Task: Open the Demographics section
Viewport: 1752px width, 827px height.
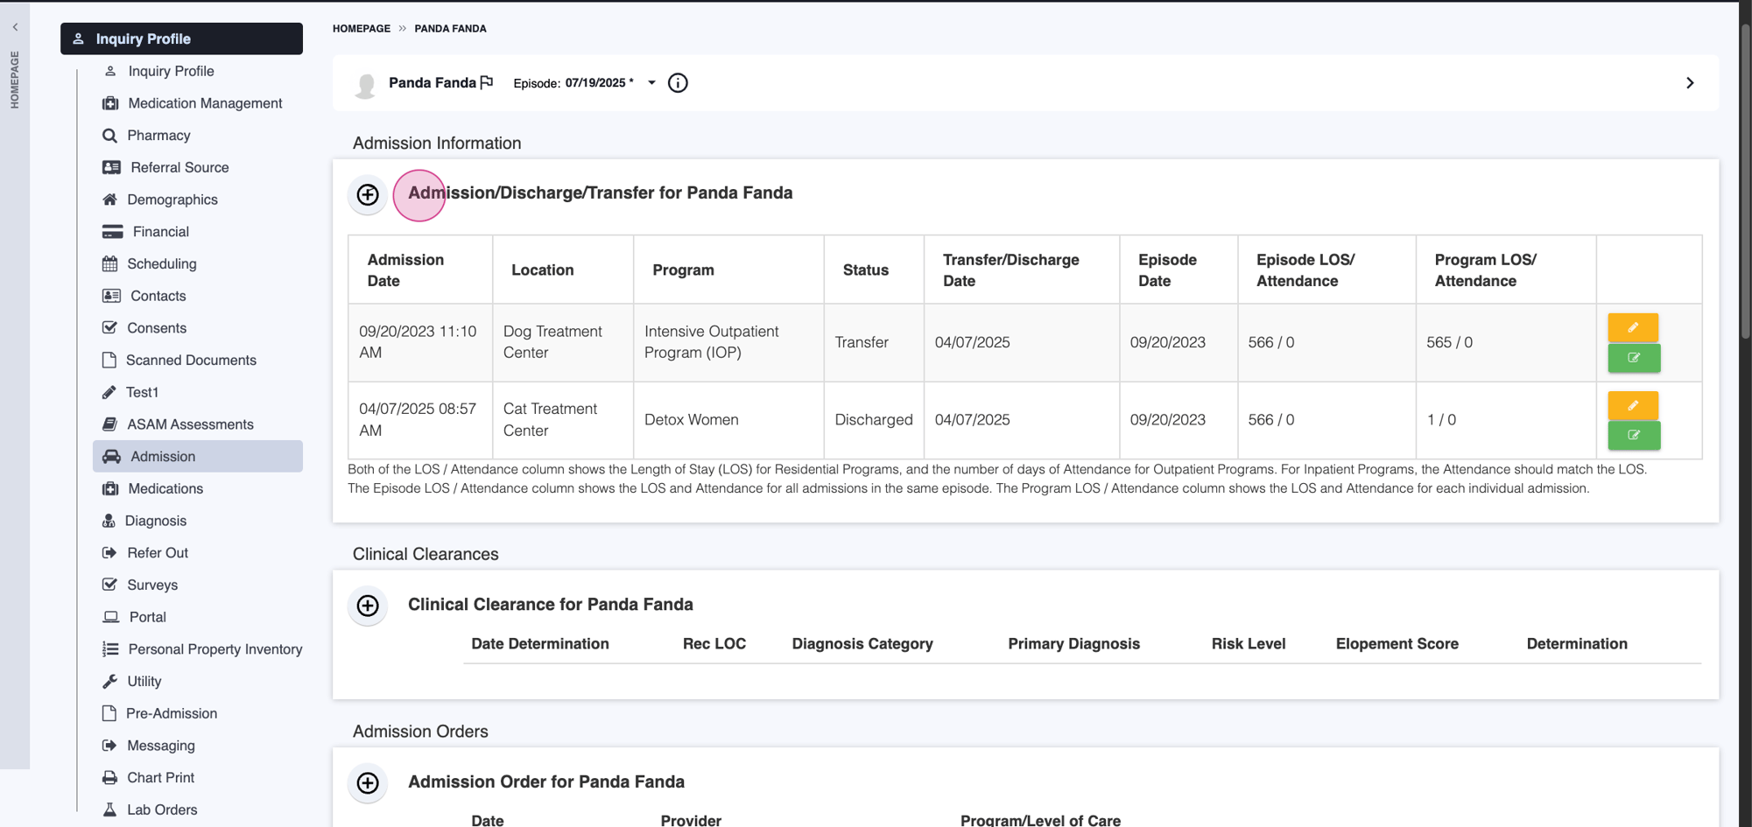Action: pyautogui.click(x=172, y=200)
